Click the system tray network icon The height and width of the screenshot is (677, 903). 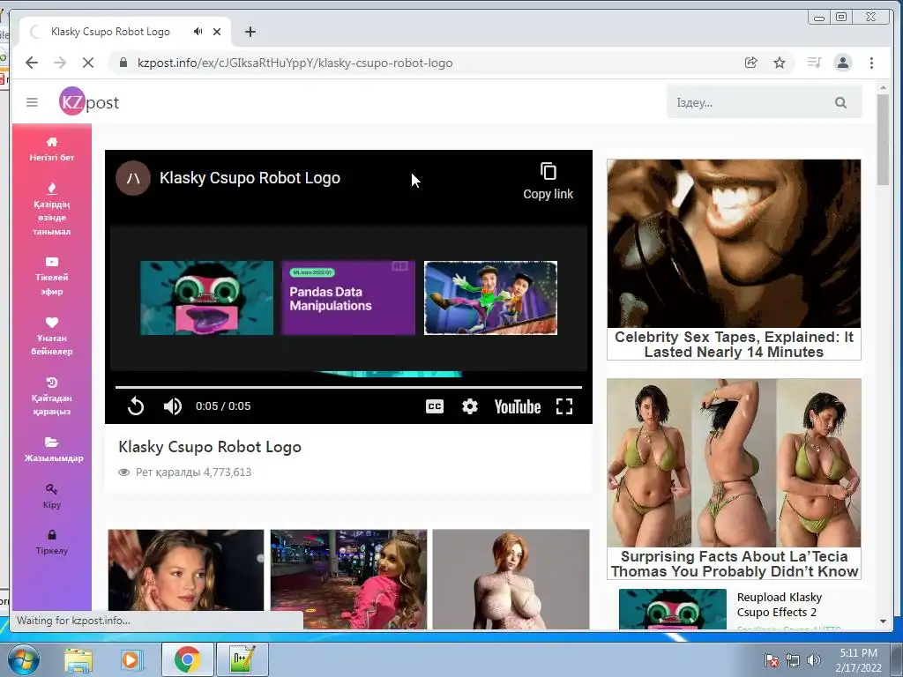coord(793,660)
